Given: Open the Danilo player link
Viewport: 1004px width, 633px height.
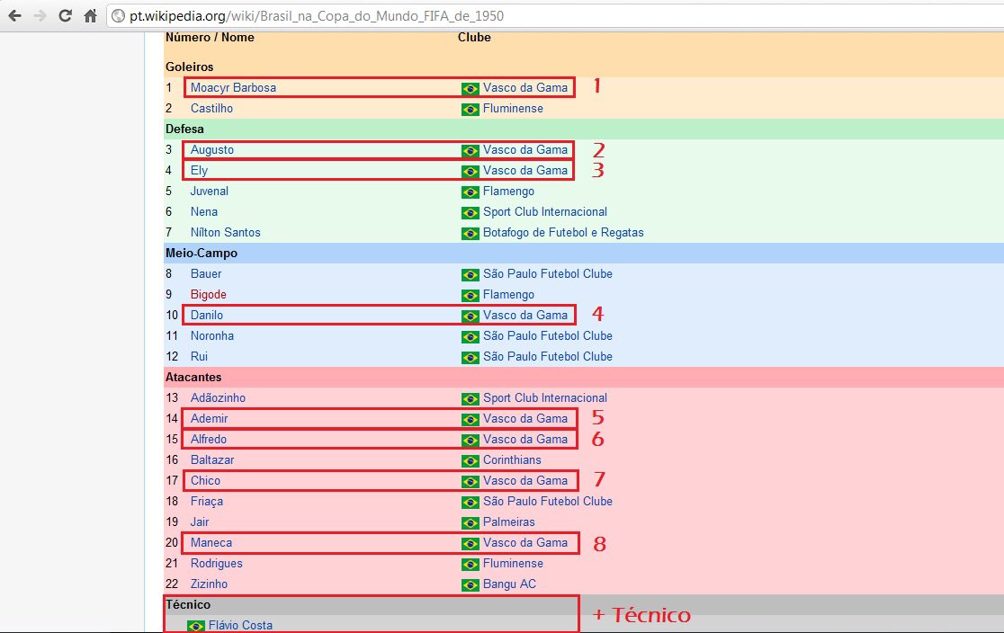Looking at the screenshot, I should [x=207, y=315].
